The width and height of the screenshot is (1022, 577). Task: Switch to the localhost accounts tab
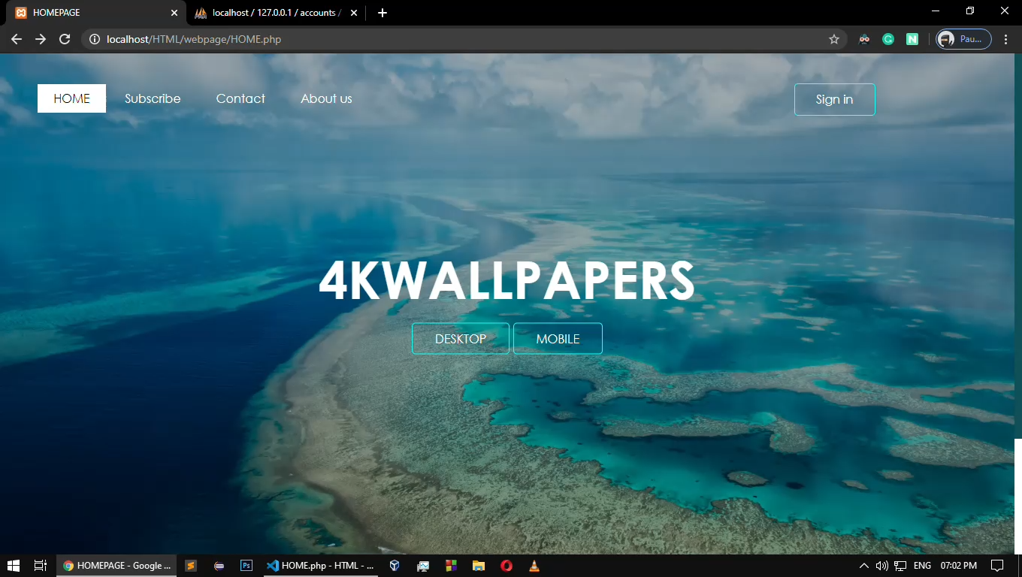coord(271,13)
